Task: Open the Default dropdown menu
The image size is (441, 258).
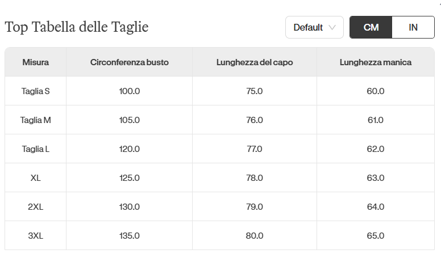Action: click(314, 27)
